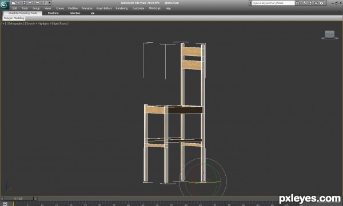Expand the InfoCenter arrow left of search

pos(250,3)
